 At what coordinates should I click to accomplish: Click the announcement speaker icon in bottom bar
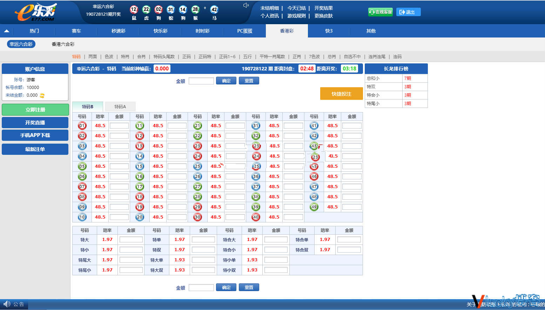(7, 304)
